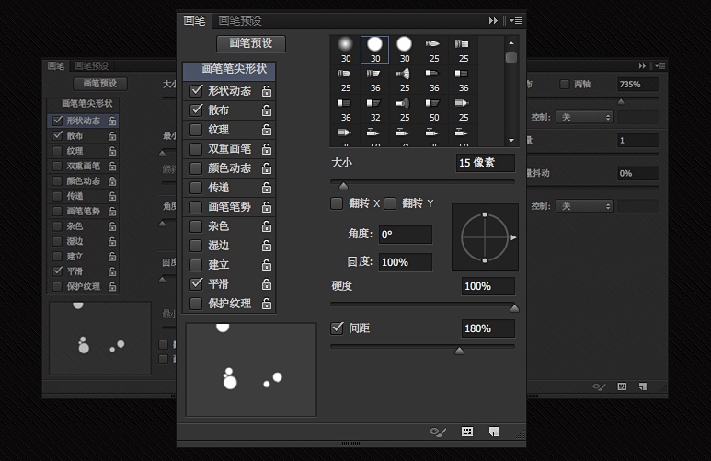Click the create new brush icon
Image resolution: width=711 pixels, height=461 pixels.
pos(494,432)
